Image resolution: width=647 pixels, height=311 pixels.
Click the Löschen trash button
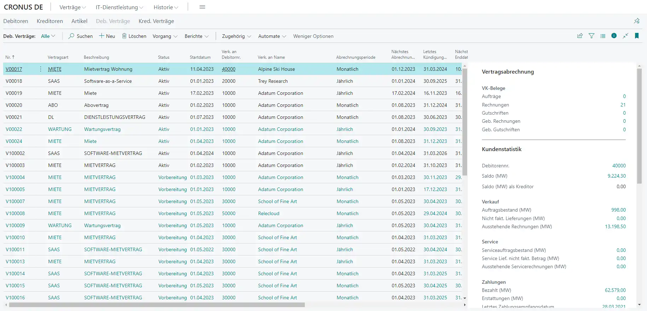click(x=134, y=36)
